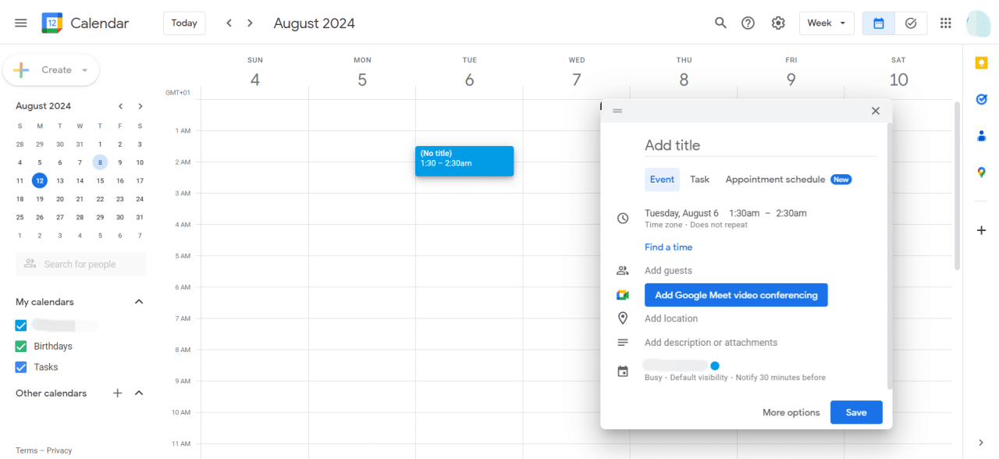Screen dimensions: 999x459
Task: Open Google Keep in the side panel
Action: coord(981,62)
